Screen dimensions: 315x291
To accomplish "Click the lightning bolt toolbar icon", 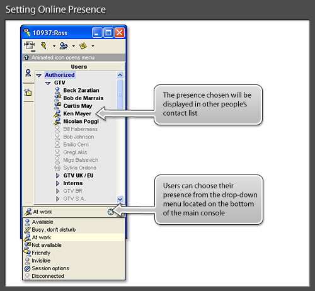I will pos(43,45).
